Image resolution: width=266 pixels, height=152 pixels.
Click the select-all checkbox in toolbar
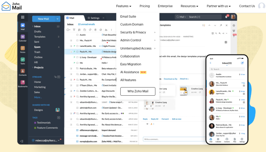[68, 30]
